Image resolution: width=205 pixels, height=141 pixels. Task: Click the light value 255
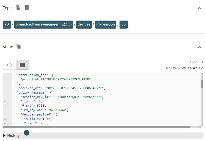click(x=43, y=123)
